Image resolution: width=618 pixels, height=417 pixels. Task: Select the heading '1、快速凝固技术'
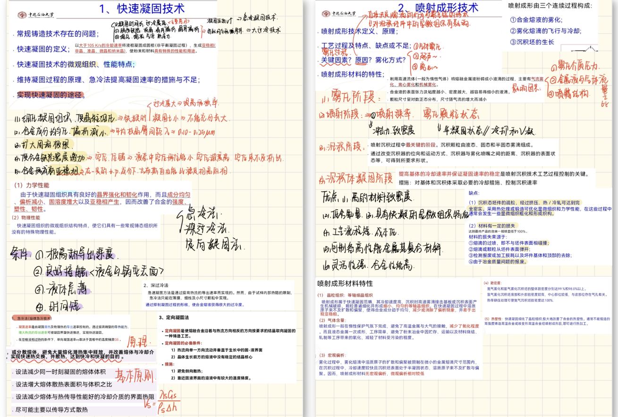click(142, 9)
